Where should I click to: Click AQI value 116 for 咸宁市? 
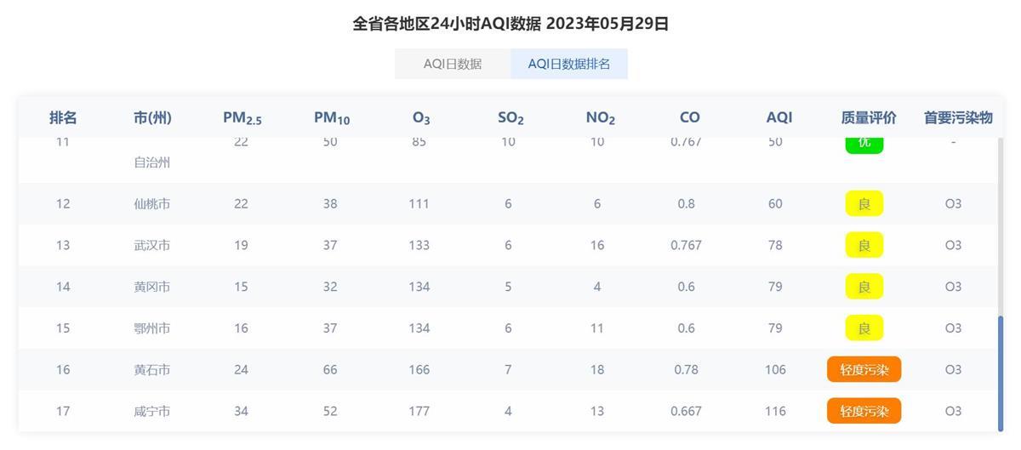(775, 411)
